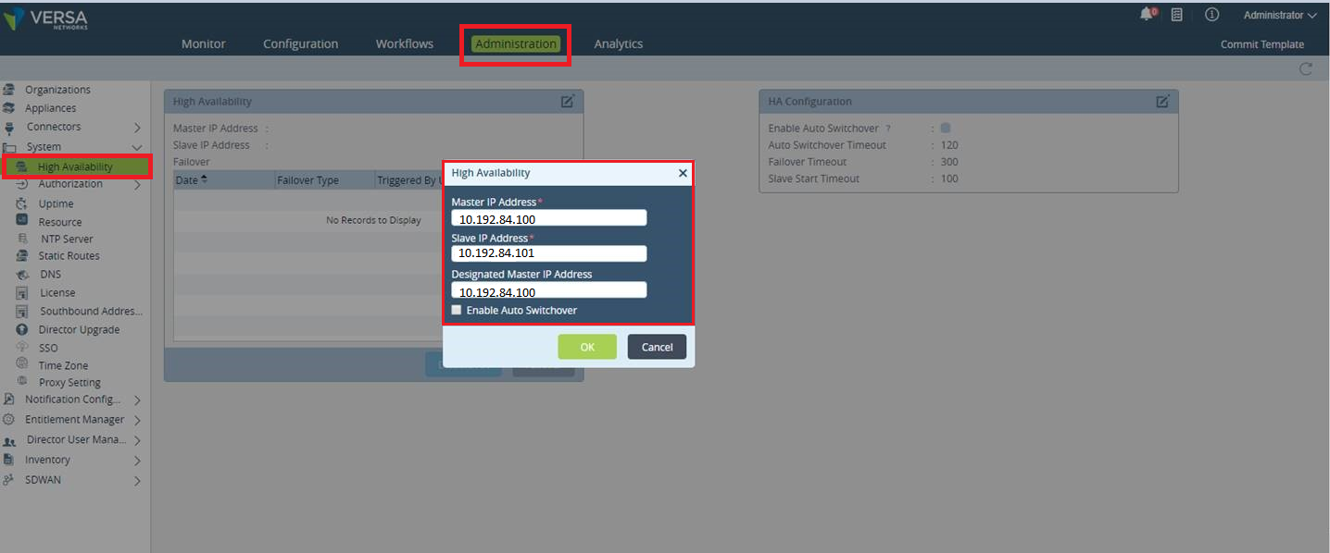1330x553 pixels.
Task: Switch to the Monitor tab
Action: pyautogui.click(x=203, y=43)
